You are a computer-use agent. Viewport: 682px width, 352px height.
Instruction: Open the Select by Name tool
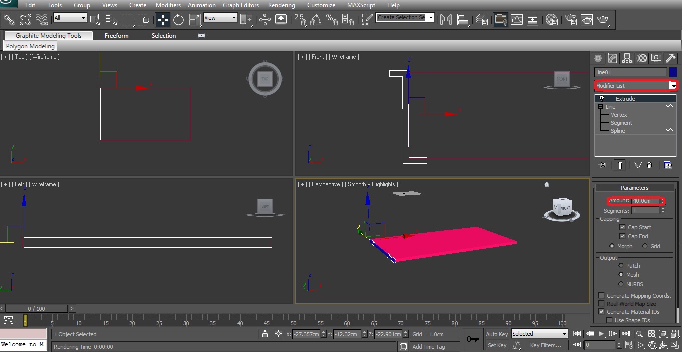click(x=112, y=20)
